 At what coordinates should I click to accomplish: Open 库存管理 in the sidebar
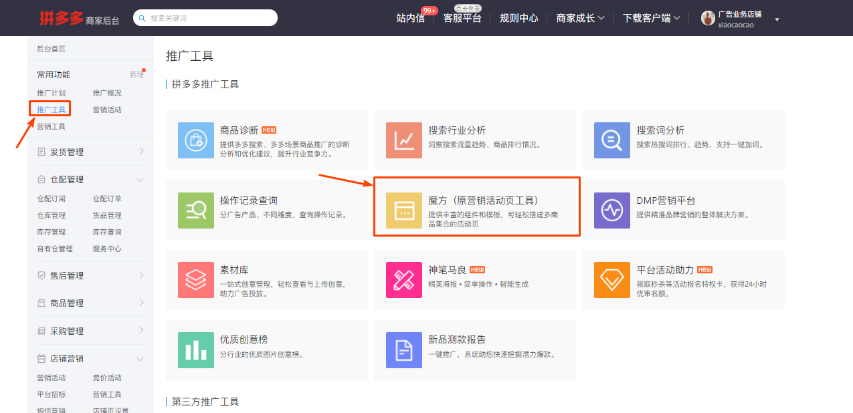click(x=52, y=232)
